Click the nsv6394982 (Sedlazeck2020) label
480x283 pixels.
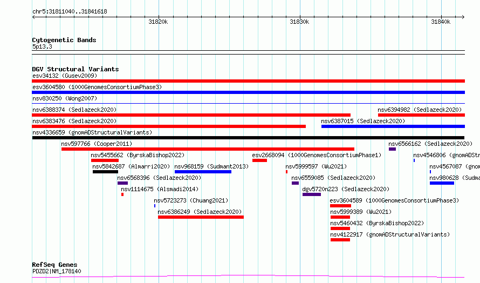[420, 110]
